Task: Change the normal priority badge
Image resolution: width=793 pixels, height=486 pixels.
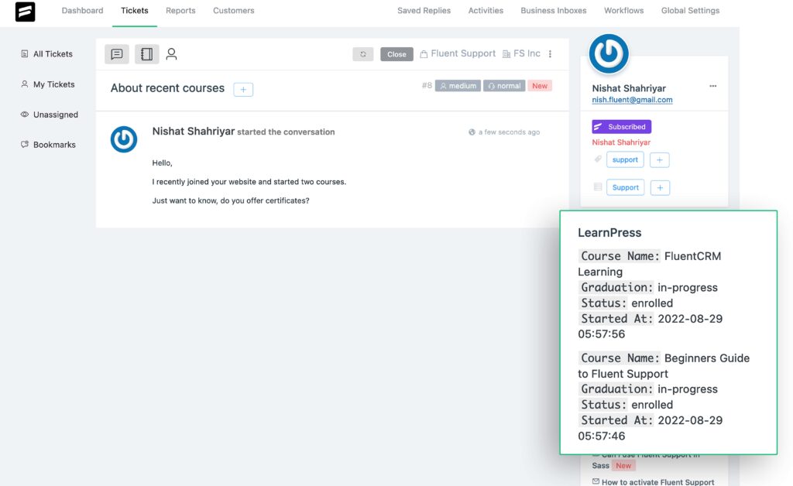Action: click(x=504, y=86)
